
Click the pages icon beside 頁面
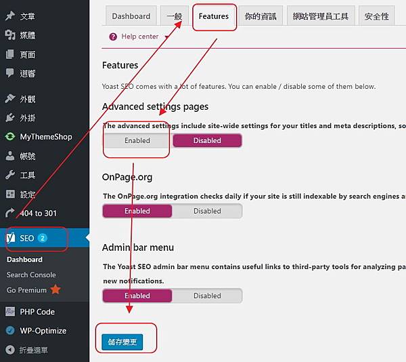click(10, 54)
